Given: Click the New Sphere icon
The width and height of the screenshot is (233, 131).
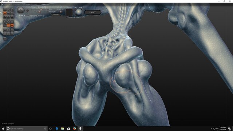Looking at the screenshot, I should (x=5, y=30).
